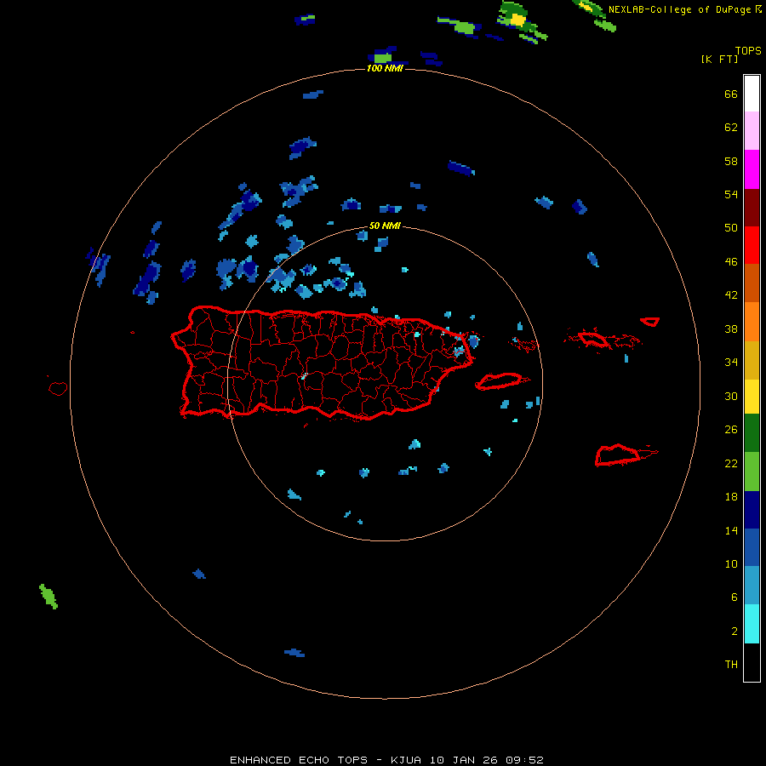The width and height of the screenshot is (766, 766).
Task: Click the dark green legend swatch
Action: coord(752,433)
